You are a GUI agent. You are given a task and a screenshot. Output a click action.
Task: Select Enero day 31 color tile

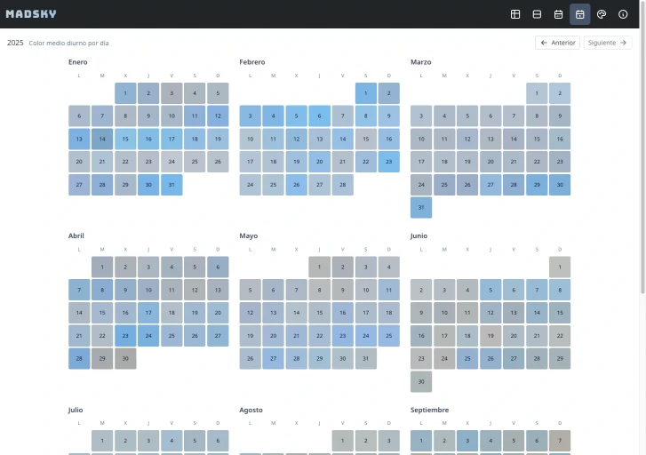pos(171,185)
